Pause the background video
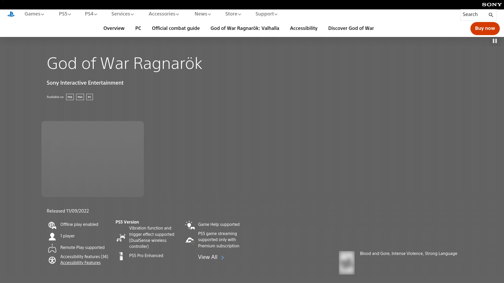 tap(495, 41)
